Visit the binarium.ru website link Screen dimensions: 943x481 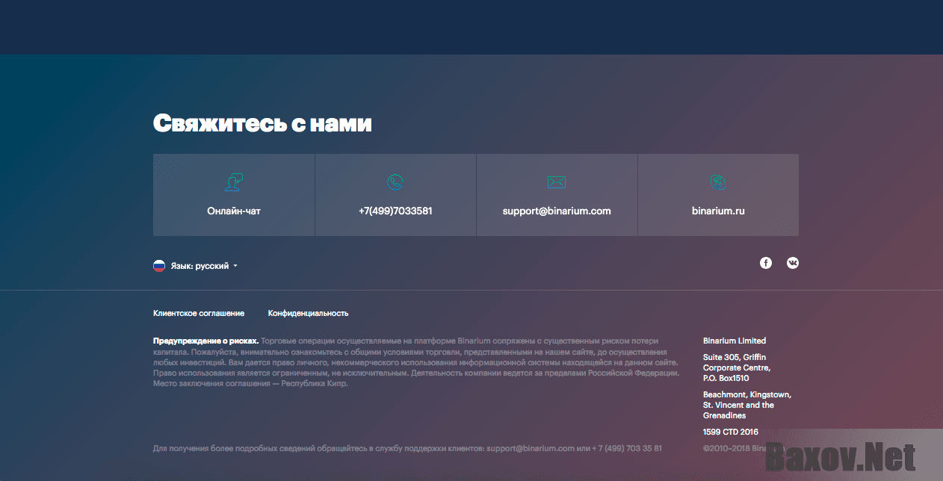(x=718, y=211)
